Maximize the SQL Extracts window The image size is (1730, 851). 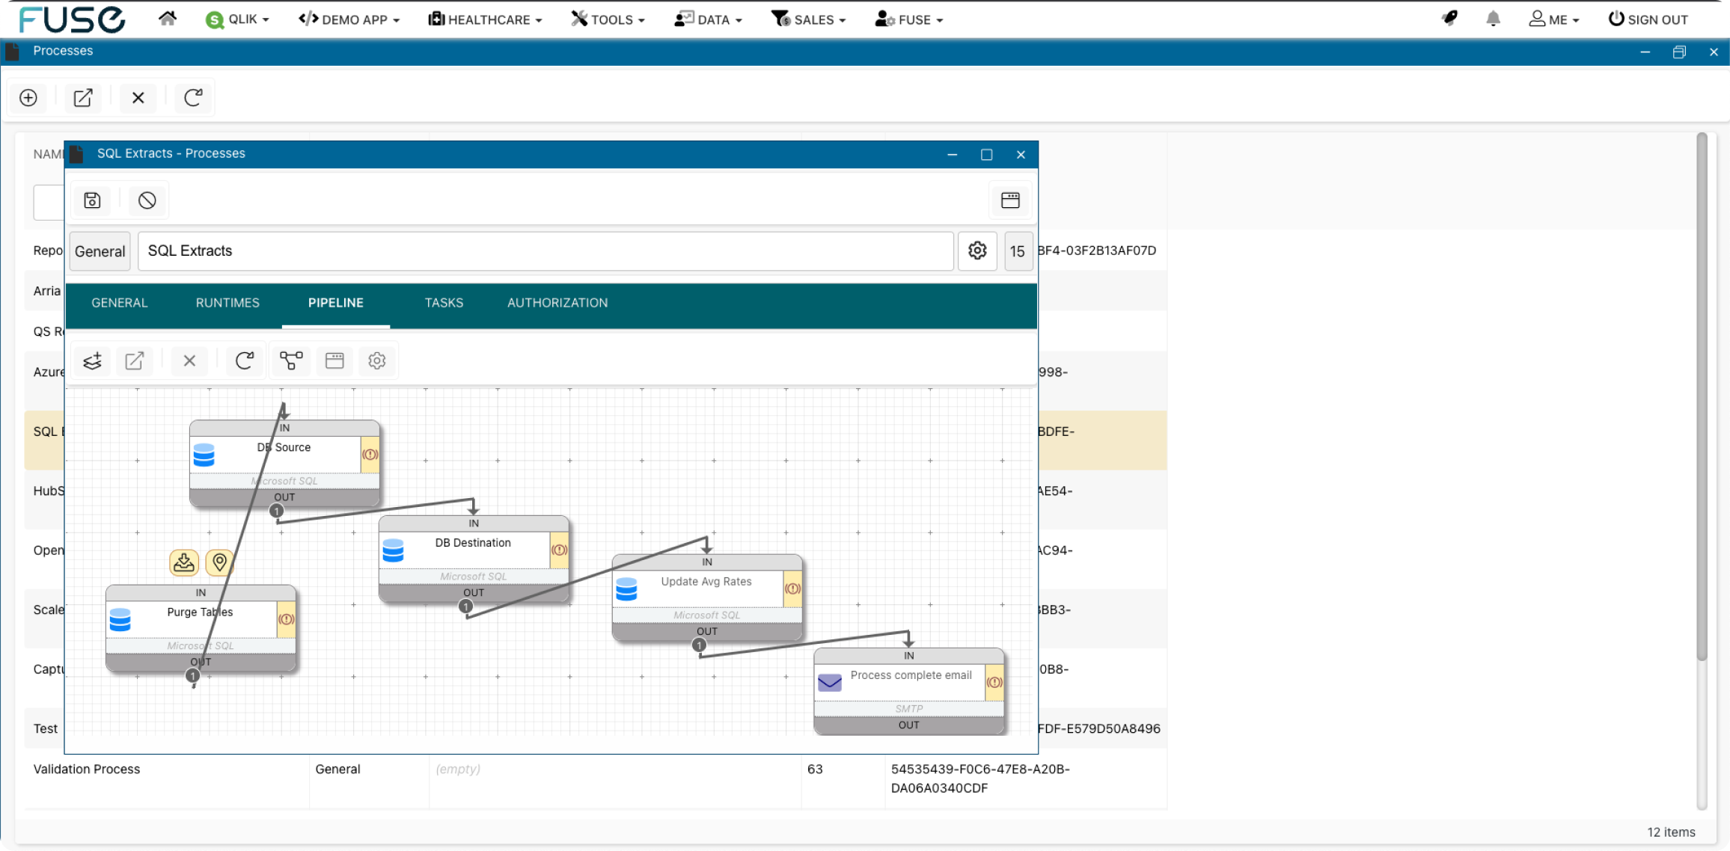pos(987,155)
